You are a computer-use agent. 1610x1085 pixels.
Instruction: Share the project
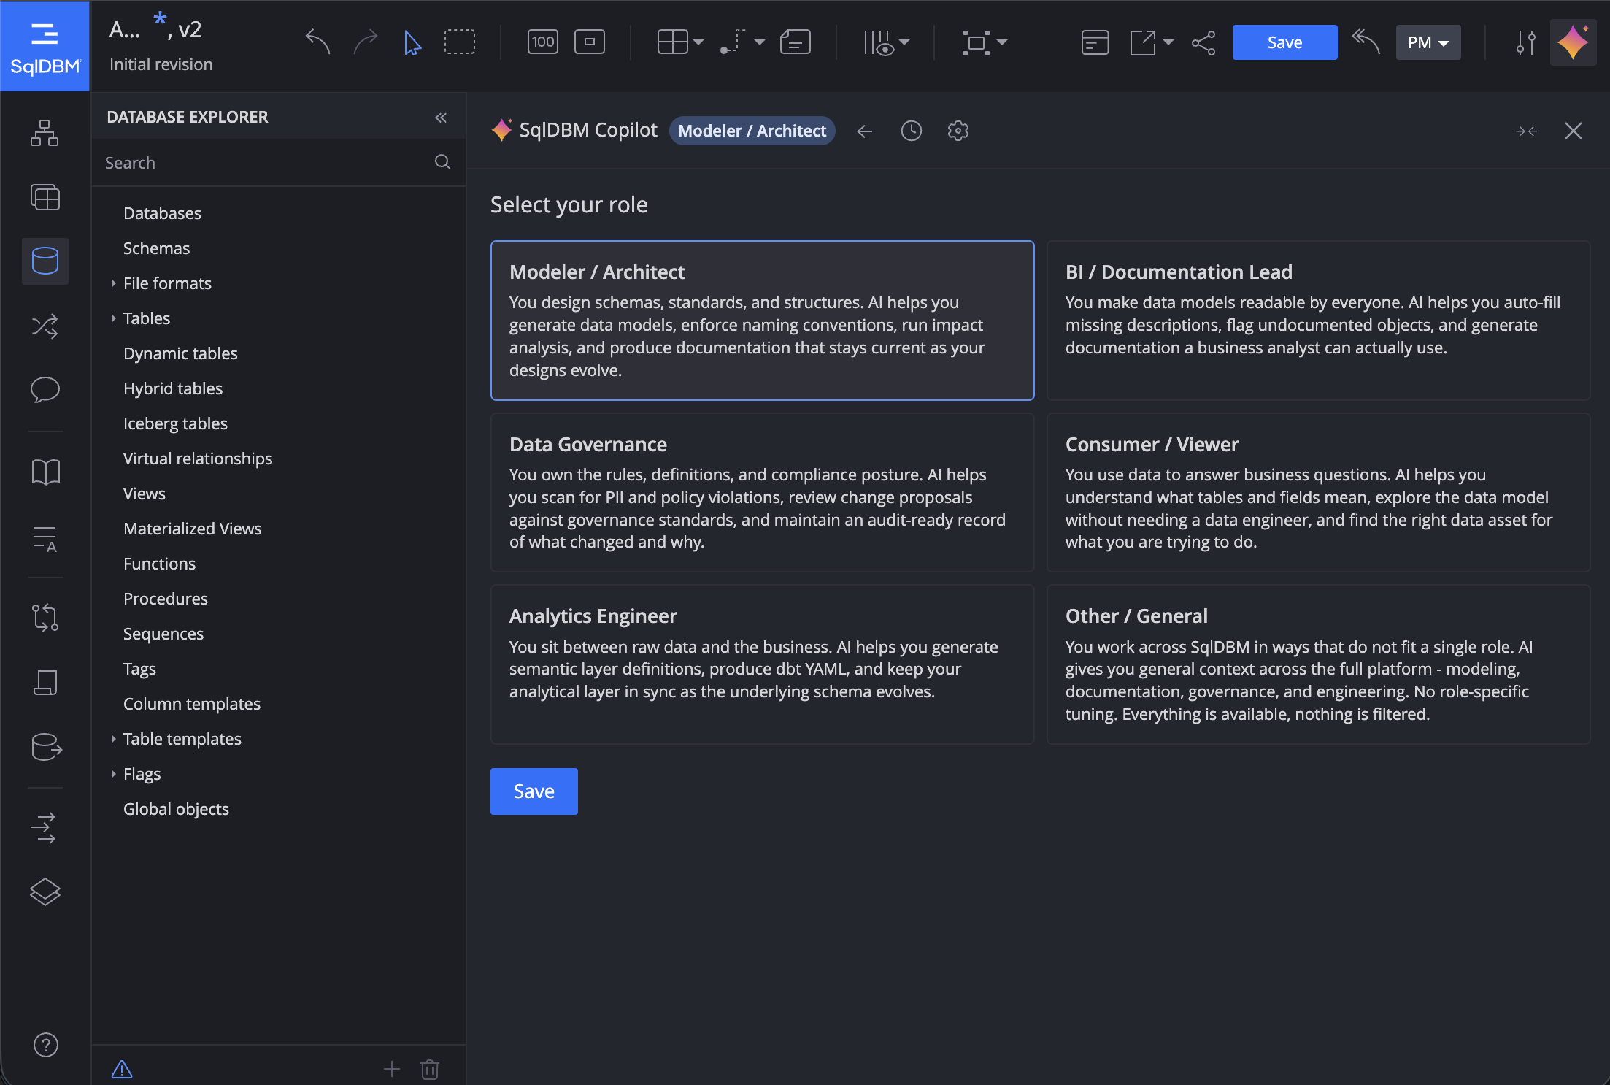[1203, 42]
